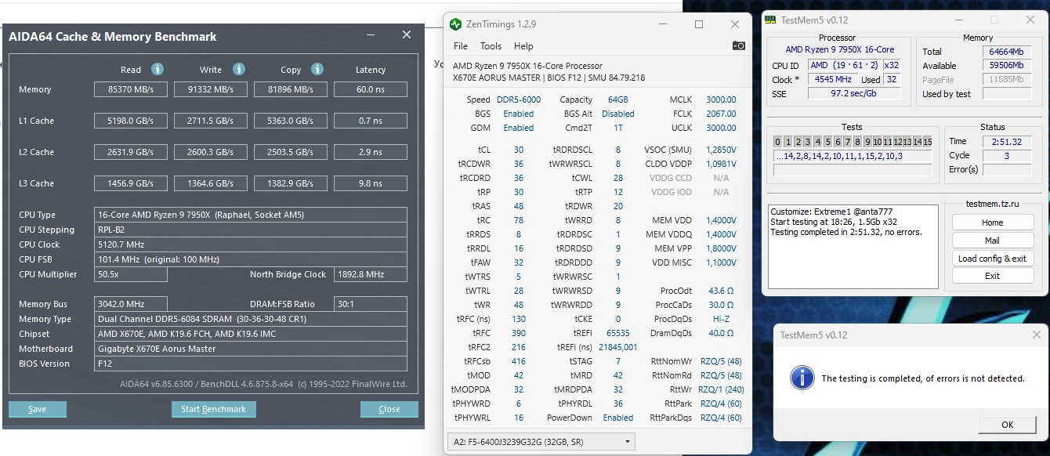Click the info icon next to Copy
The width and height of the screenshot is (1050, 456).
pyautogui.click(x=317, y=69)
